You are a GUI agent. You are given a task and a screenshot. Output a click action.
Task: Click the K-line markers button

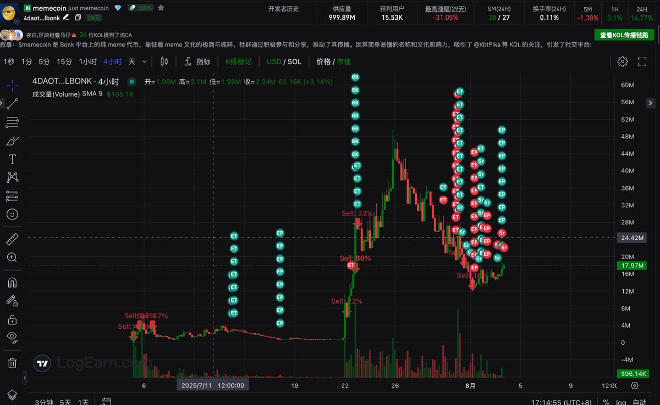point(239,61)
